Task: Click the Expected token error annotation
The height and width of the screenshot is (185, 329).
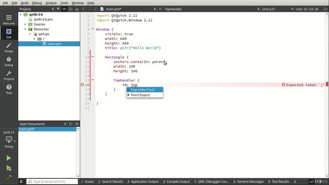Action: point(303,85)
